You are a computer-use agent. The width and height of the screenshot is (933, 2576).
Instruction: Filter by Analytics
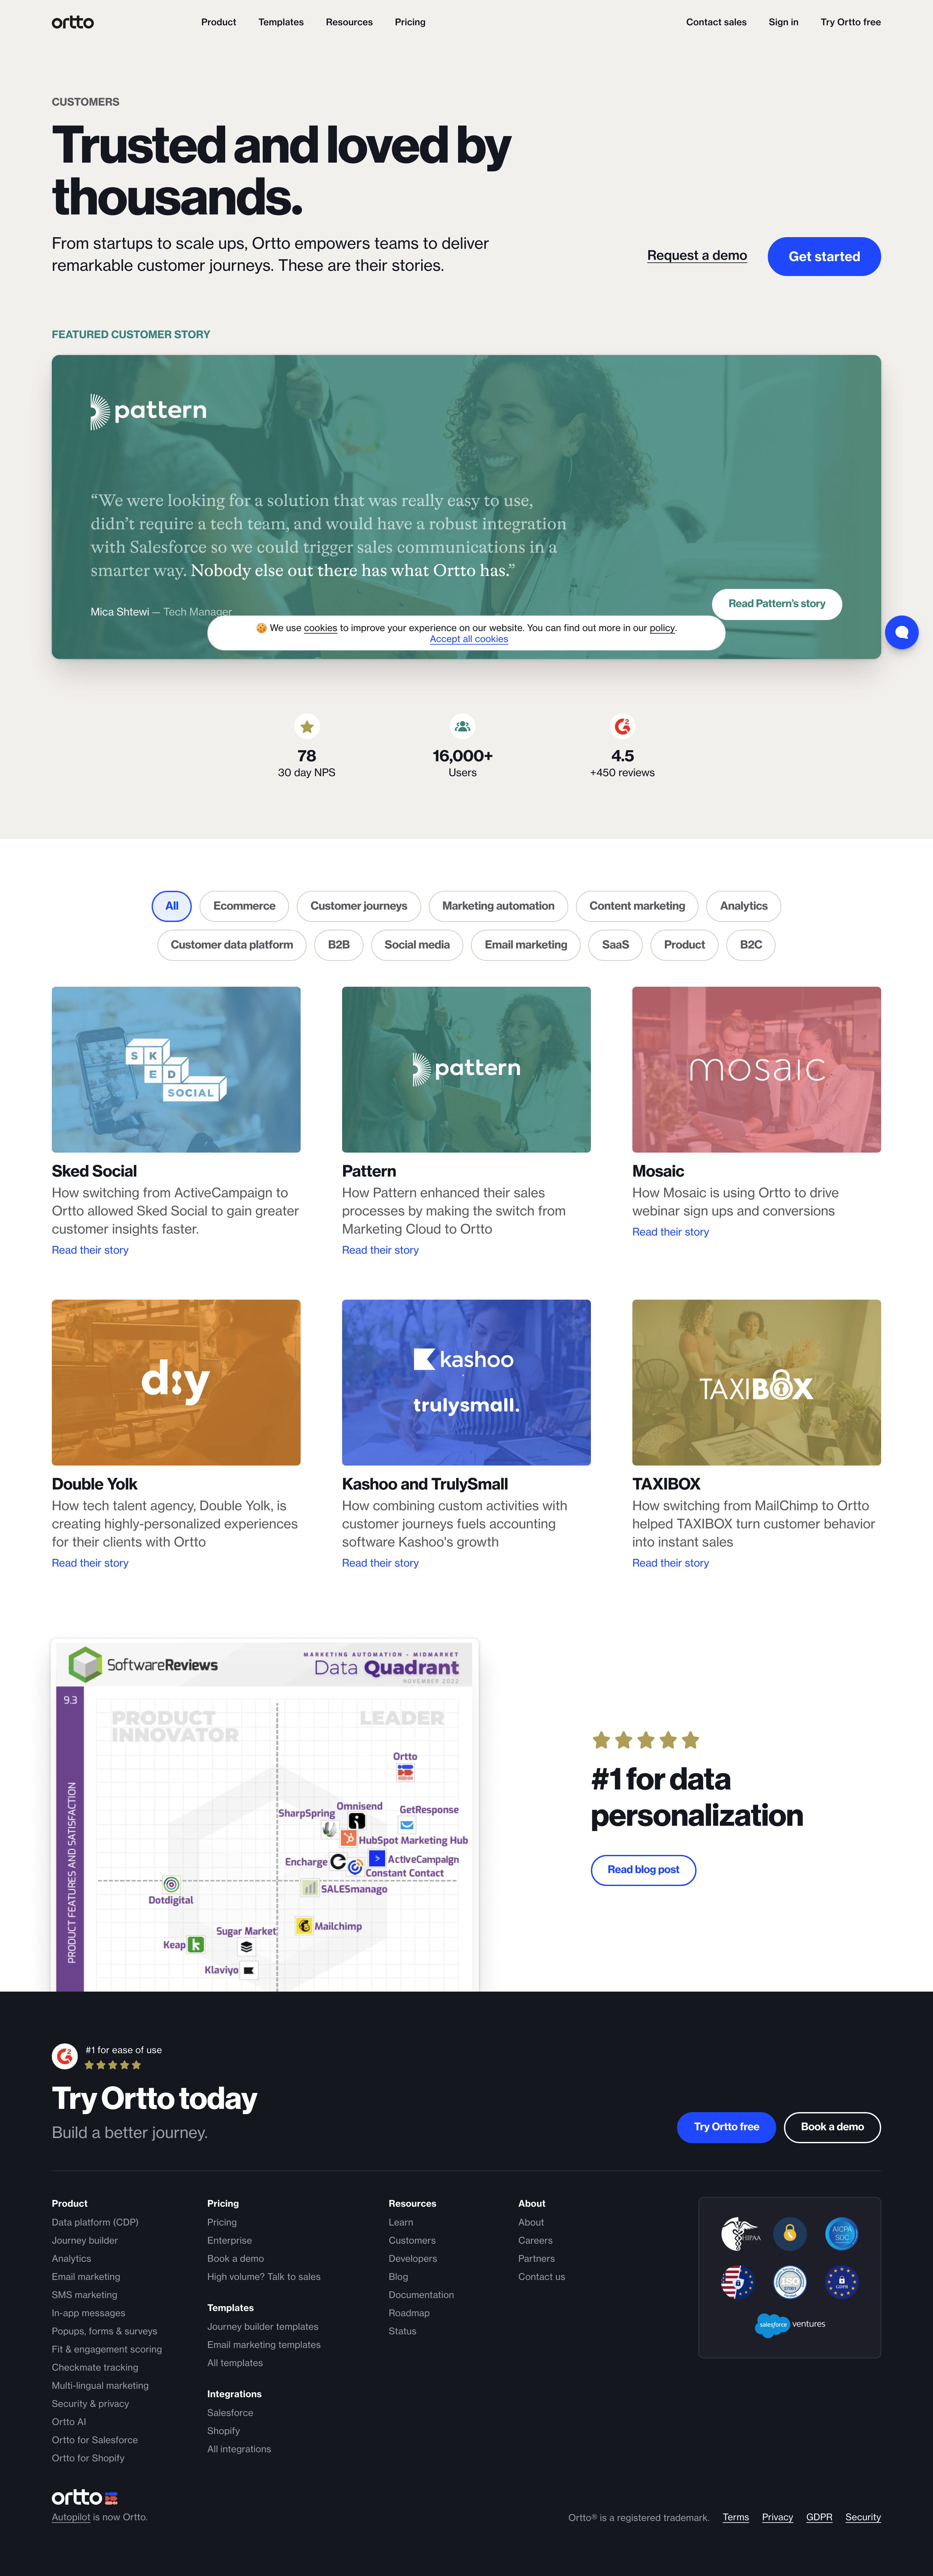click(x=744, y=906)
